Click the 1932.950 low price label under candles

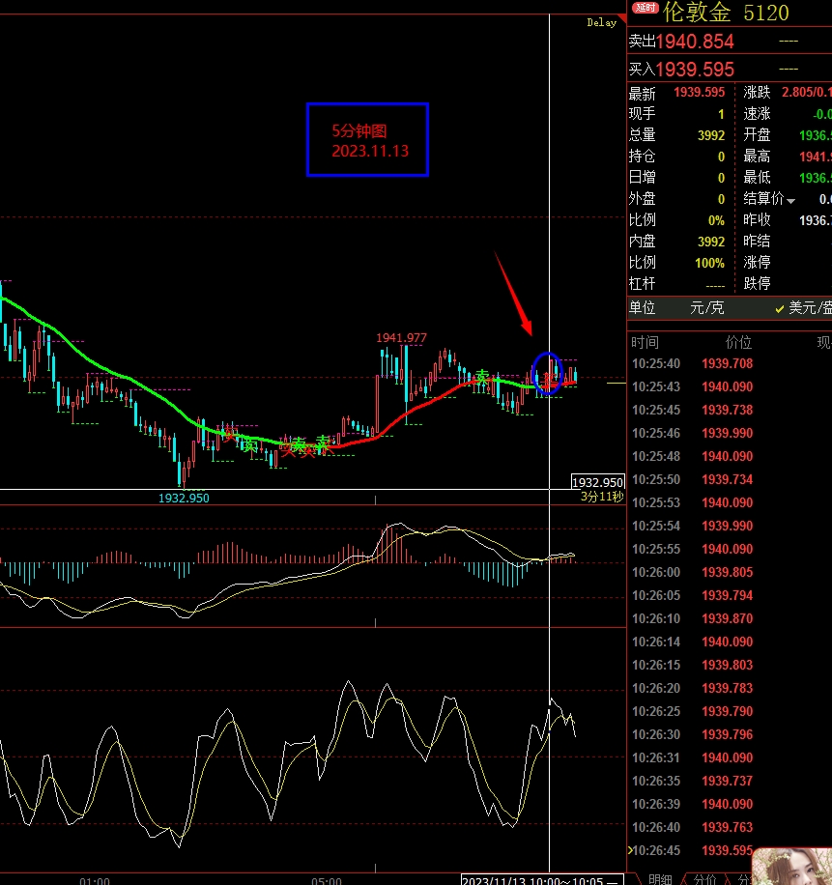click(184, 498)
